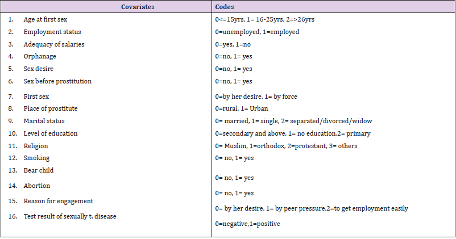
Task: Select the 'Place of prostitute' covariate
Action: pos(51,108)
